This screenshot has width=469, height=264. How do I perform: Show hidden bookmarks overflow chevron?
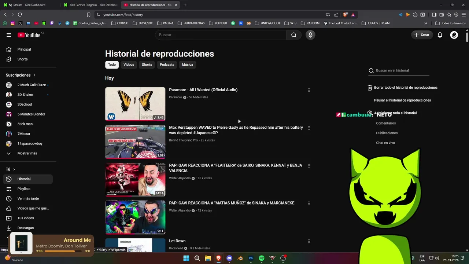[426, 23]
